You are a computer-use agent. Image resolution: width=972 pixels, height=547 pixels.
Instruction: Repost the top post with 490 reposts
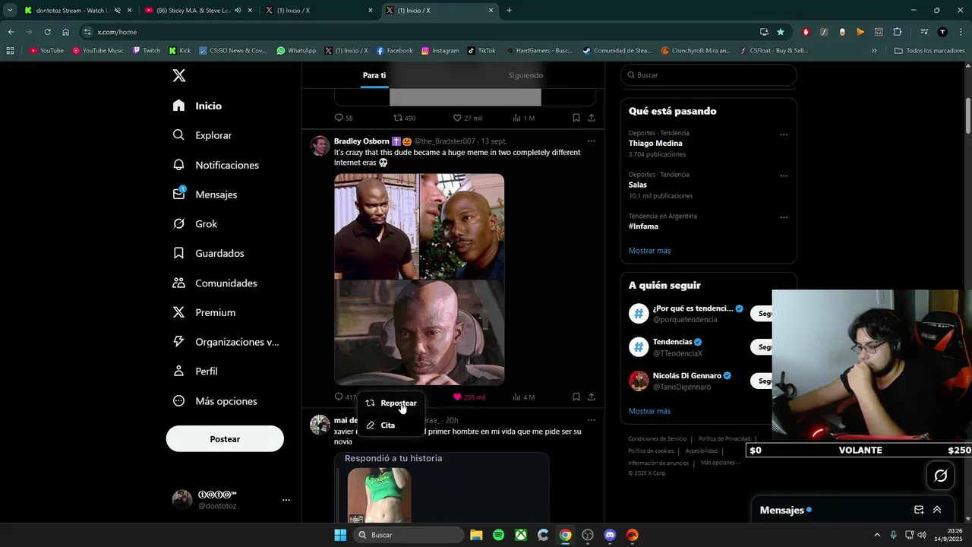click(404, 118)
